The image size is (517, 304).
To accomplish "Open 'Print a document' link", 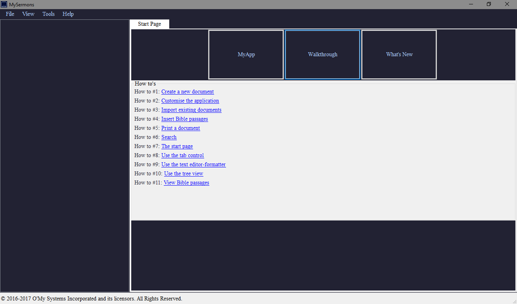I will click(x=180, y=128).
